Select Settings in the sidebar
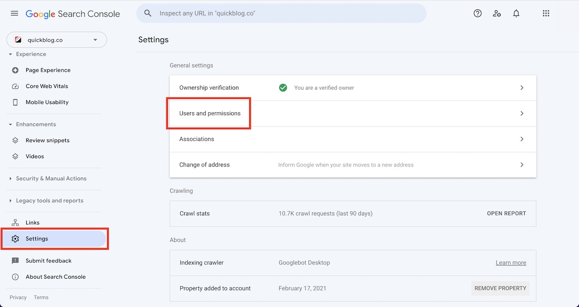Screen dimensions: 579x307 click(54, 239)
